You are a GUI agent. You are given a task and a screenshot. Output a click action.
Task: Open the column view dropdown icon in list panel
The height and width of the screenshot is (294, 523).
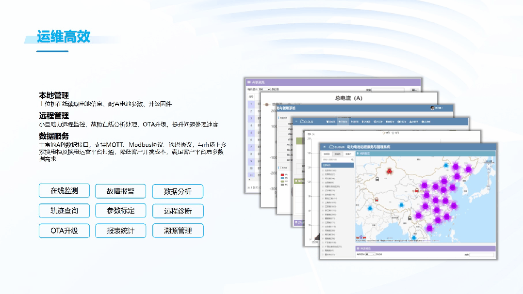click(x=414, y=90)
